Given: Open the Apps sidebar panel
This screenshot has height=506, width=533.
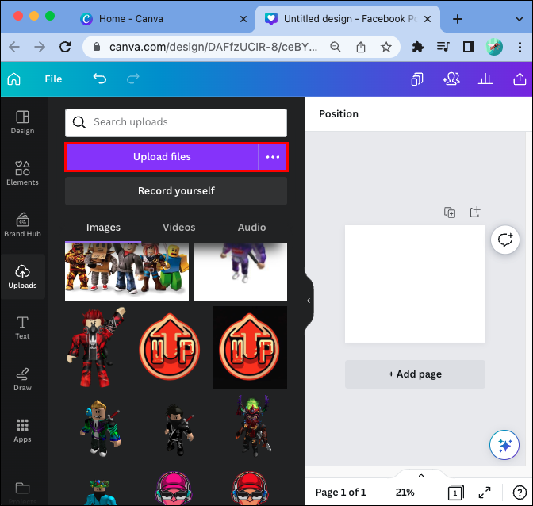Looking at the screenshot, I should coord(22,431).
